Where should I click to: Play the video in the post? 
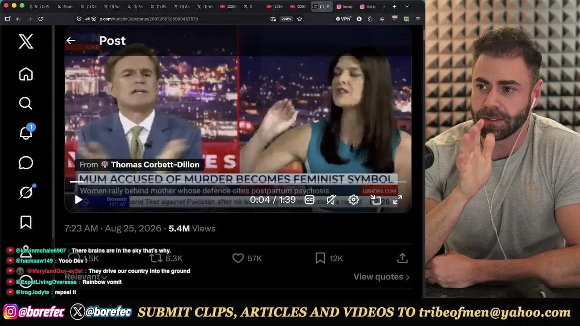78,200
